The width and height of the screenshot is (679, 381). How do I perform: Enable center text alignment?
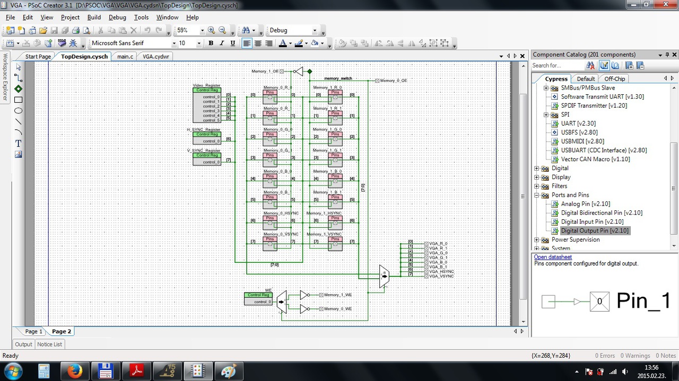[x=258, y=43]
